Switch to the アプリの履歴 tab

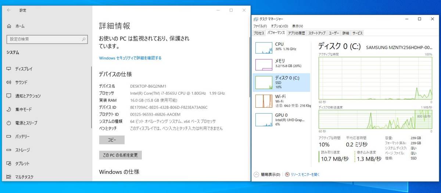tap(297, 33)
